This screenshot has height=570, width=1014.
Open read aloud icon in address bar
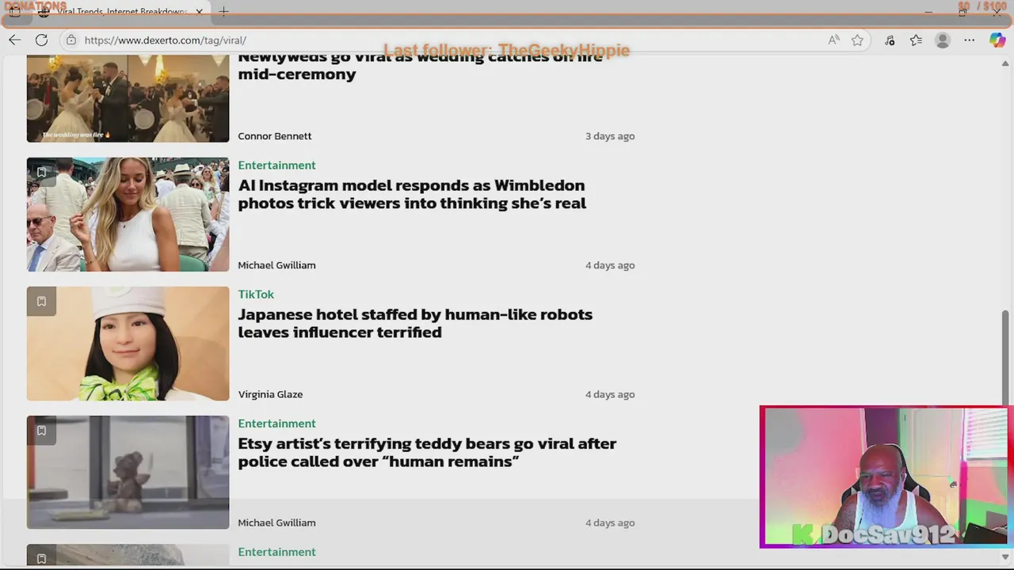(833, 40)
